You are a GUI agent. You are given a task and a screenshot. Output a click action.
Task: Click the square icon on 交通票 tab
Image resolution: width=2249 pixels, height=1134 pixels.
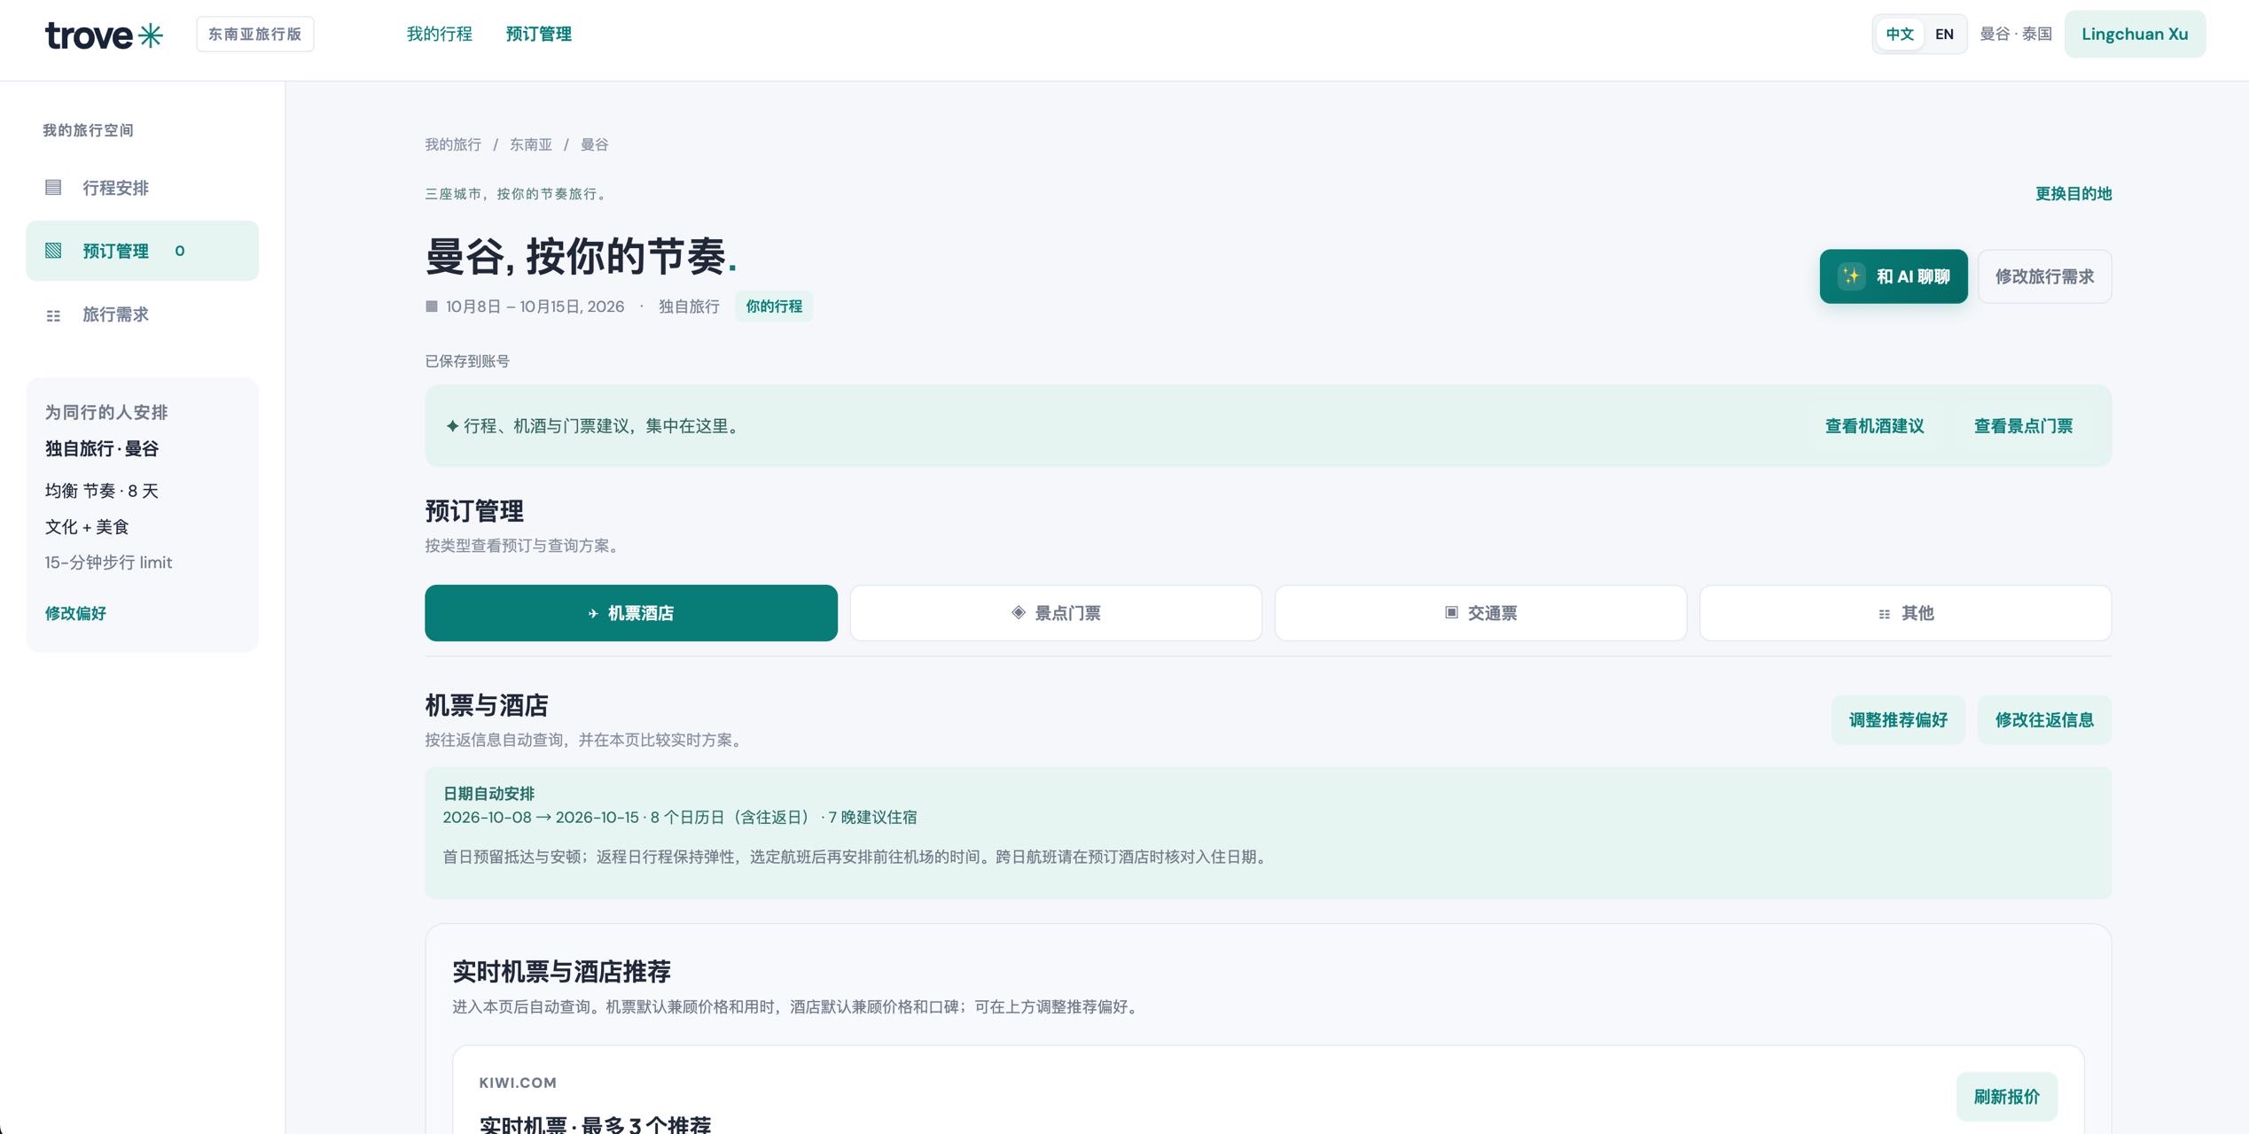1451,612
